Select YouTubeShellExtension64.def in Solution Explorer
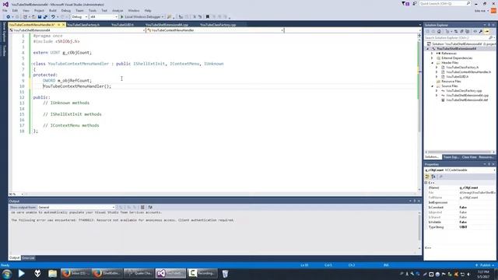The image size is (498, 280). [x=467, y=100]
